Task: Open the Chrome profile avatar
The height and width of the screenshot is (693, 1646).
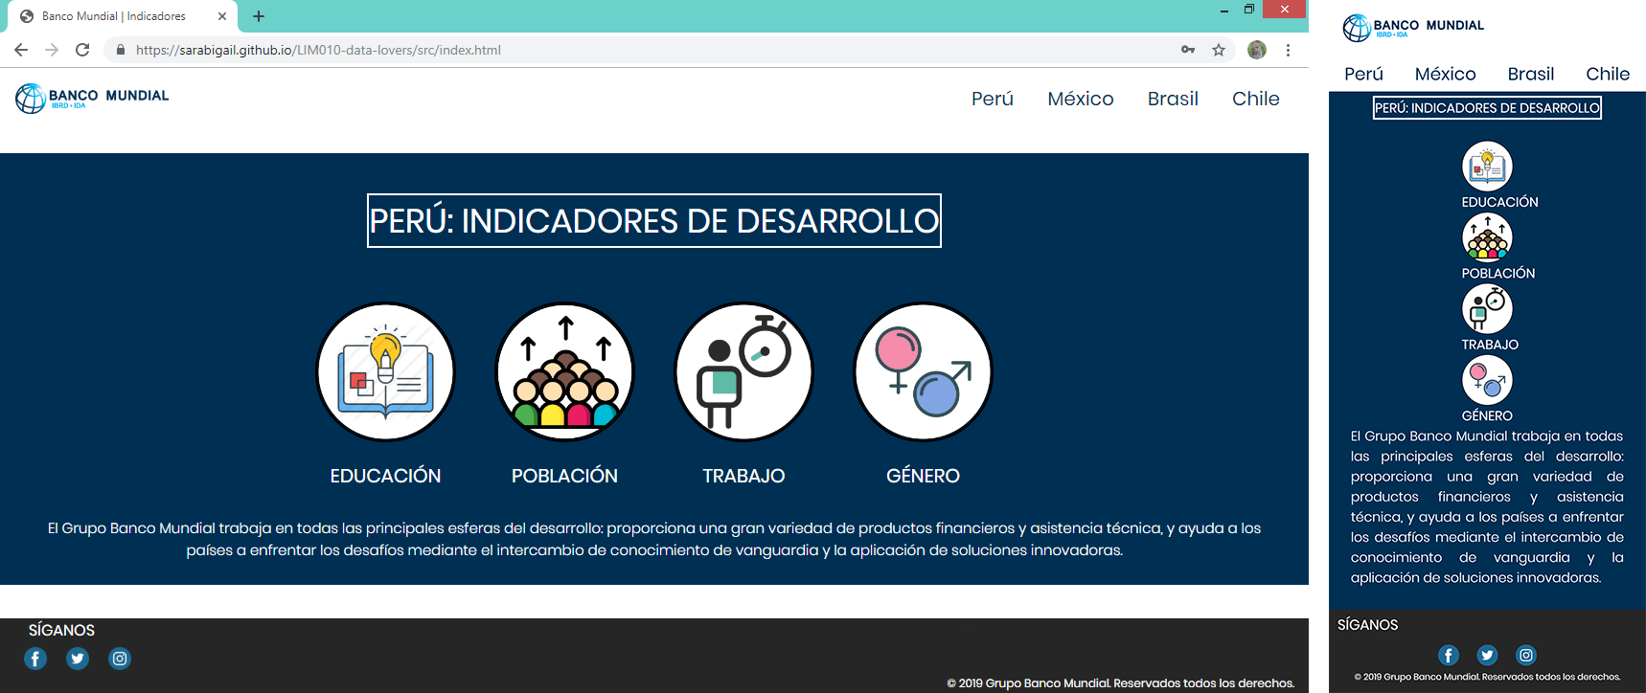Action: (1257, 50)
